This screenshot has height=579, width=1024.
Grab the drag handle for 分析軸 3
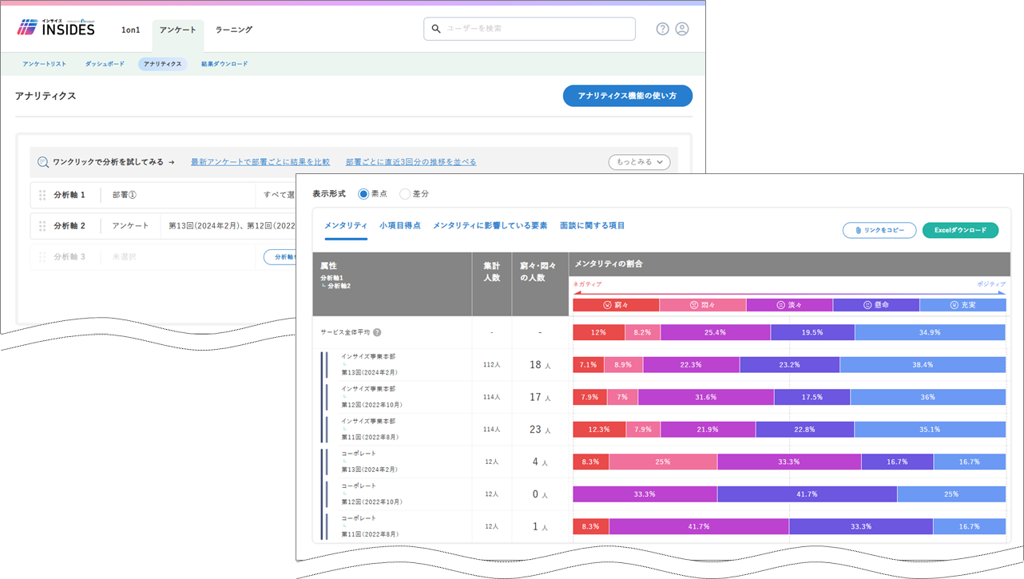(x=42, y=257)
